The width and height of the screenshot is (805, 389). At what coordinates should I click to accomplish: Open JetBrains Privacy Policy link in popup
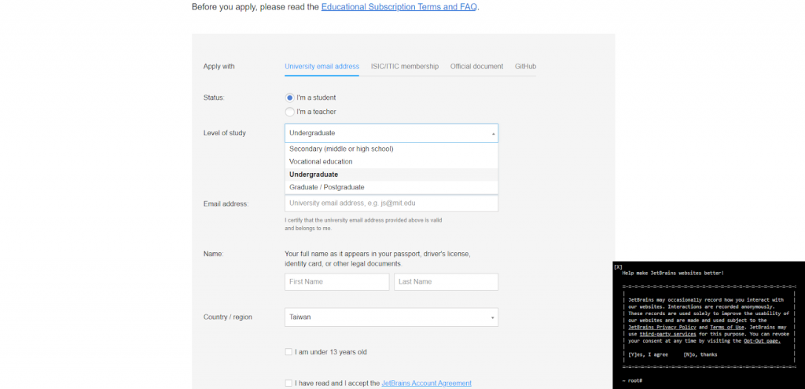coord(662,327)
